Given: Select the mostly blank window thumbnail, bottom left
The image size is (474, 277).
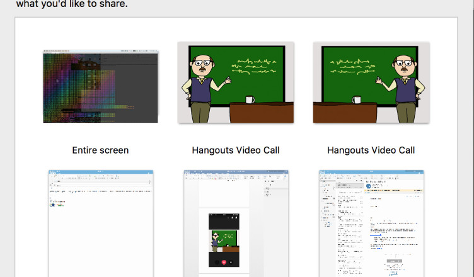Looking at the screenshot, I should 101,223.
